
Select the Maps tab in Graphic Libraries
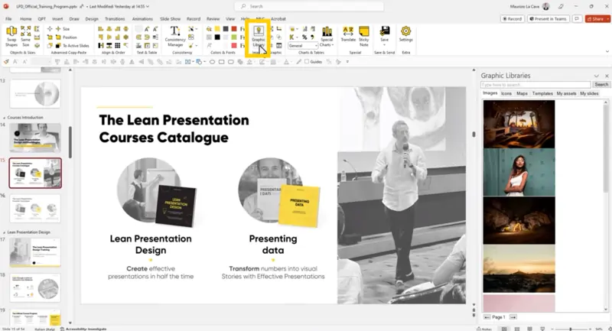coord(522,93)
